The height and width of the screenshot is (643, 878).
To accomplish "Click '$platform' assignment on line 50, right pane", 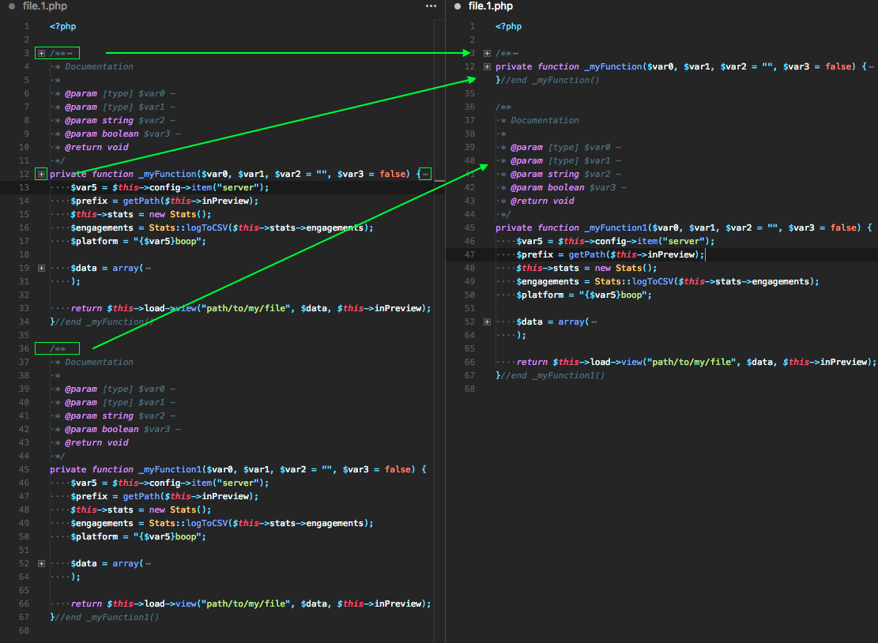I will 584,295.
